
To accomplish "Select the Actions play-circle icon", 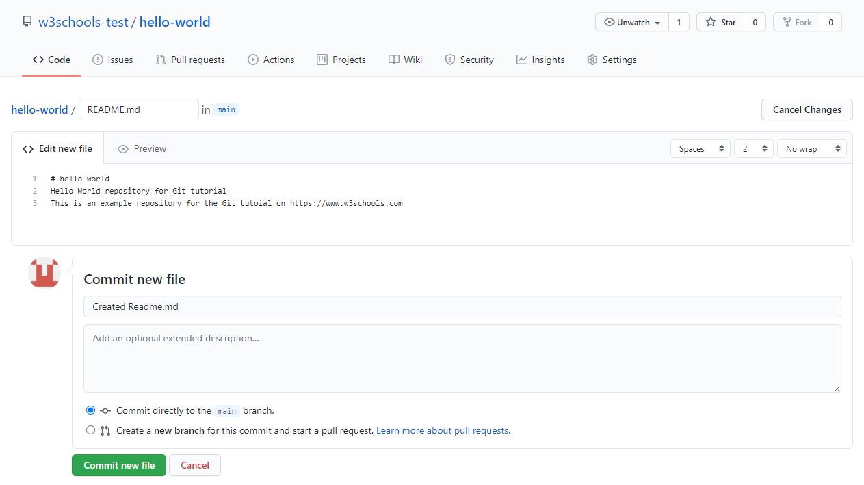I will [x=252, y=60].
